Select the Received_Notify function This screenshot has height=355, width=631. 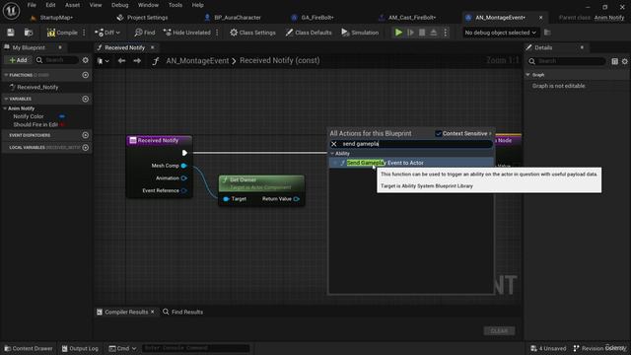(37, 87)
